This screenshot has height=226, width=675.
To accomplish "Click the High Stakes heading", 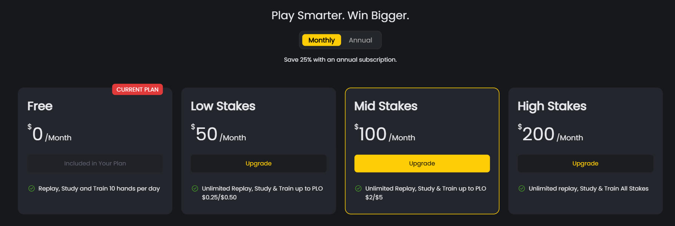I will [552, 106].
